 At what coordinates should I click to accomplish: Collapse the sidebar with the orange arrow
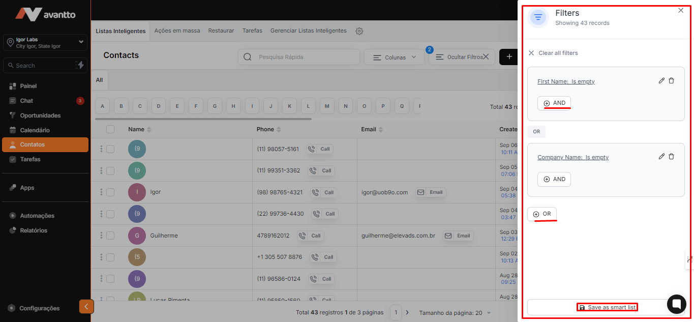86,307
